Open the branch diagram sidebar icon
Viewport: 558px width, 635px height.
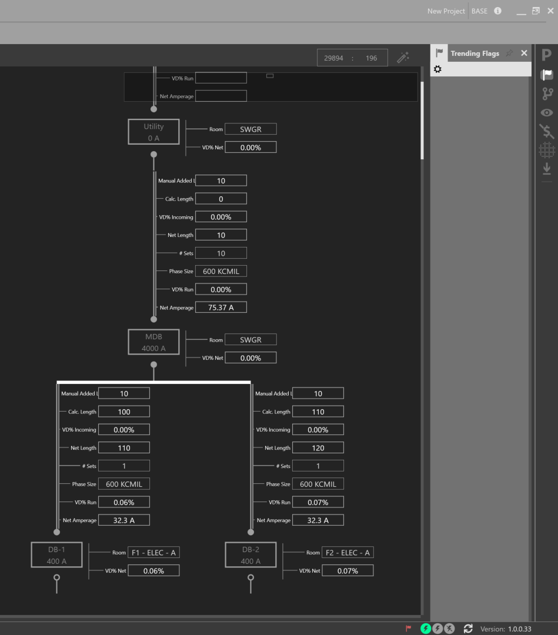coord(547,93)
